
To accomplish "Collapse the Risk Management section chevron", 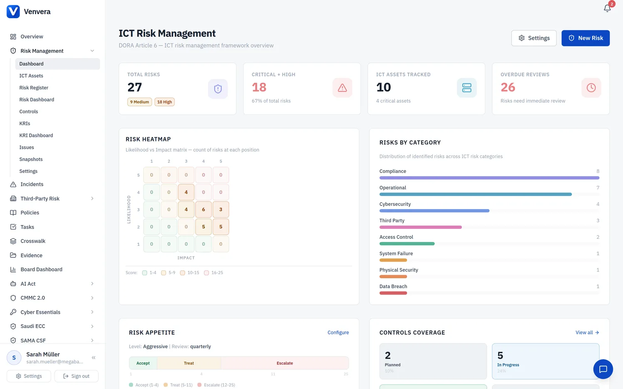I will 92,51.
